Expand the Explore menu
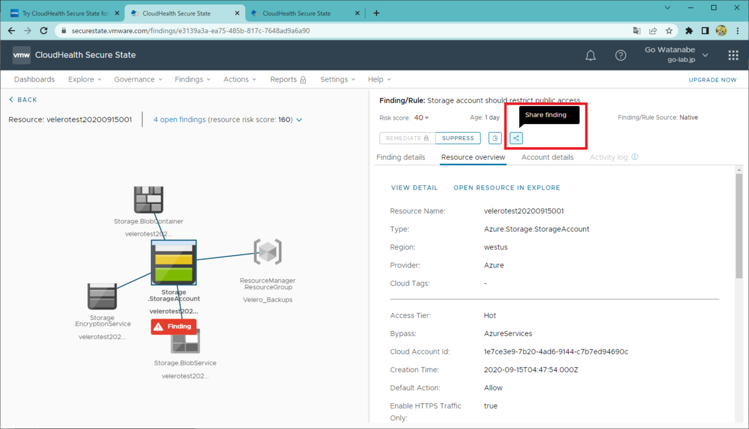749x429 pixels. point(84,79)
